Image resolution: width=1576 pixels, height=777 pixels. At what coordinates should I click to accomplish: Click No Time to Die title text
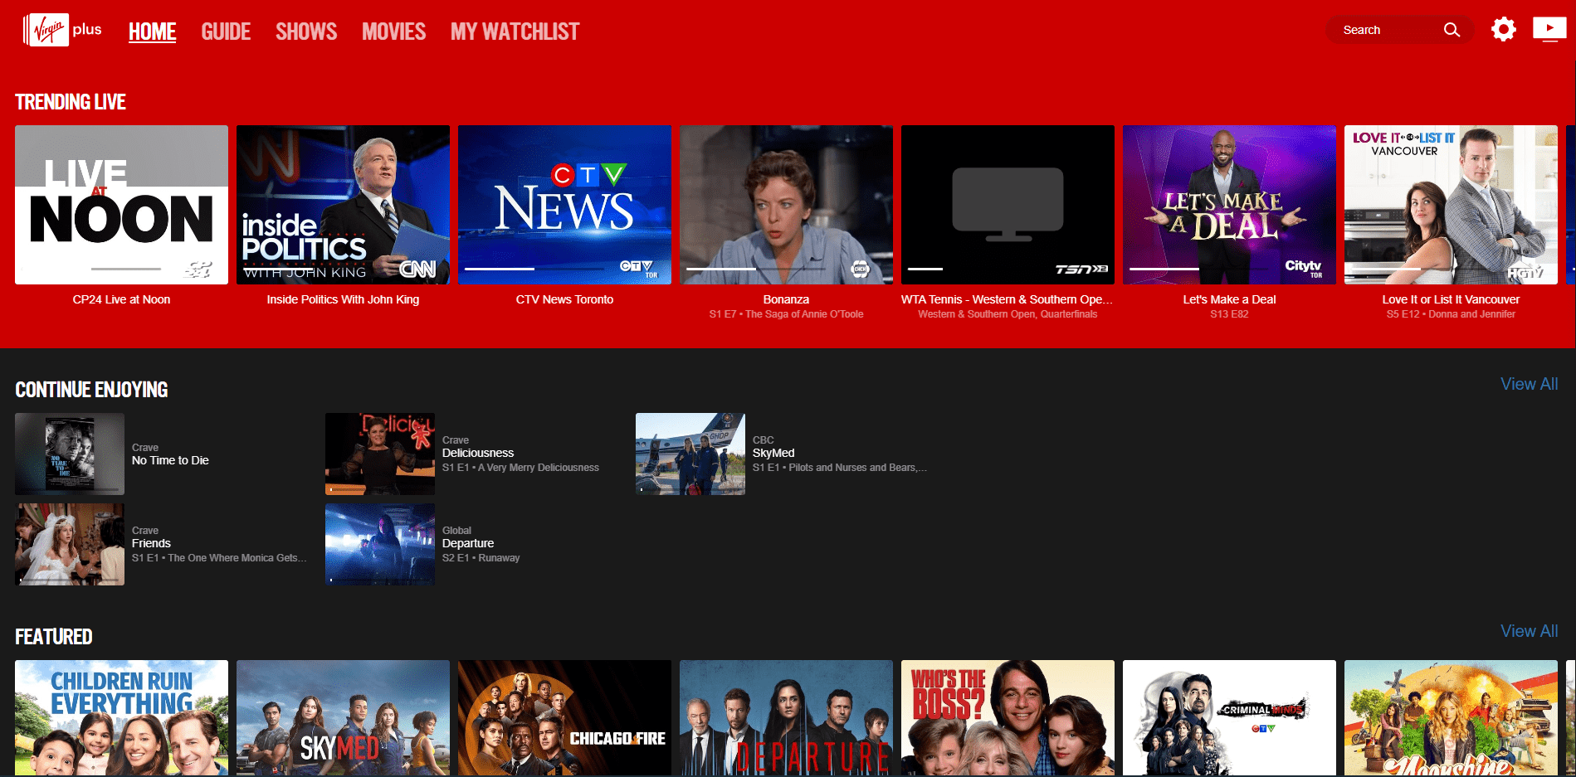tap(170, 460)
